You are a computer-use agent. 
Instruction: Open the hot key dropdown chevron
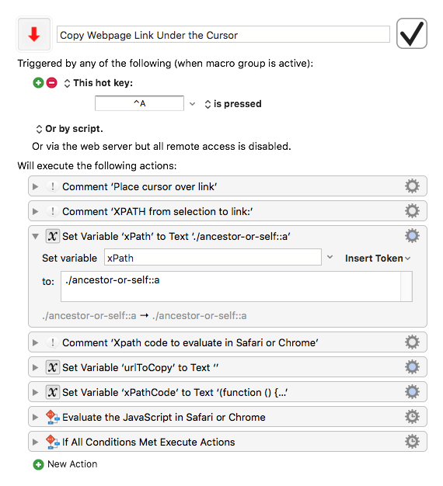click(x=192, y=104)
